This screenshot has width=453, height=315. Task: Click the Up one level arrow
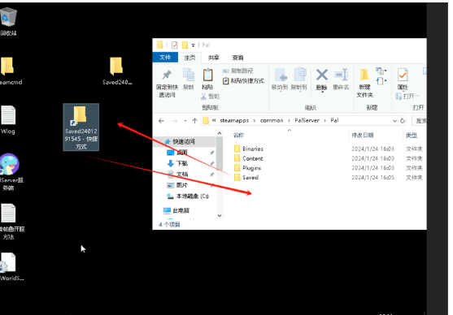[x=194, y=121]
